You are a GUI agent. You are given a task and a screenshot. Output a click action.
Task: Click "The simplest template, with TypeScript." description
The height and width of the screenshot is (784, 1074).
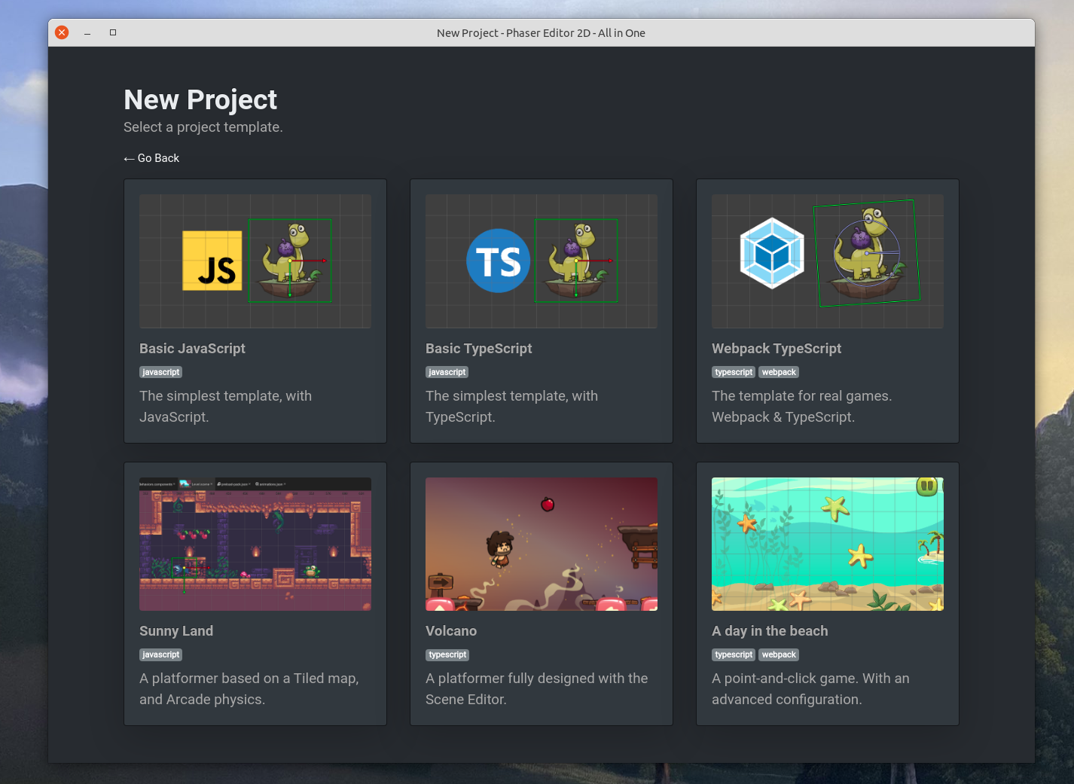[511, 407]
